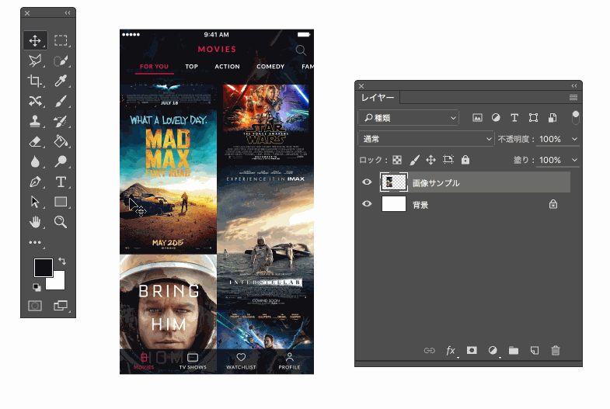Image resolution: width=610 pixels, height=409 pixels.
Task: Filter layers by shape layers
Action: tap(533, 118)
